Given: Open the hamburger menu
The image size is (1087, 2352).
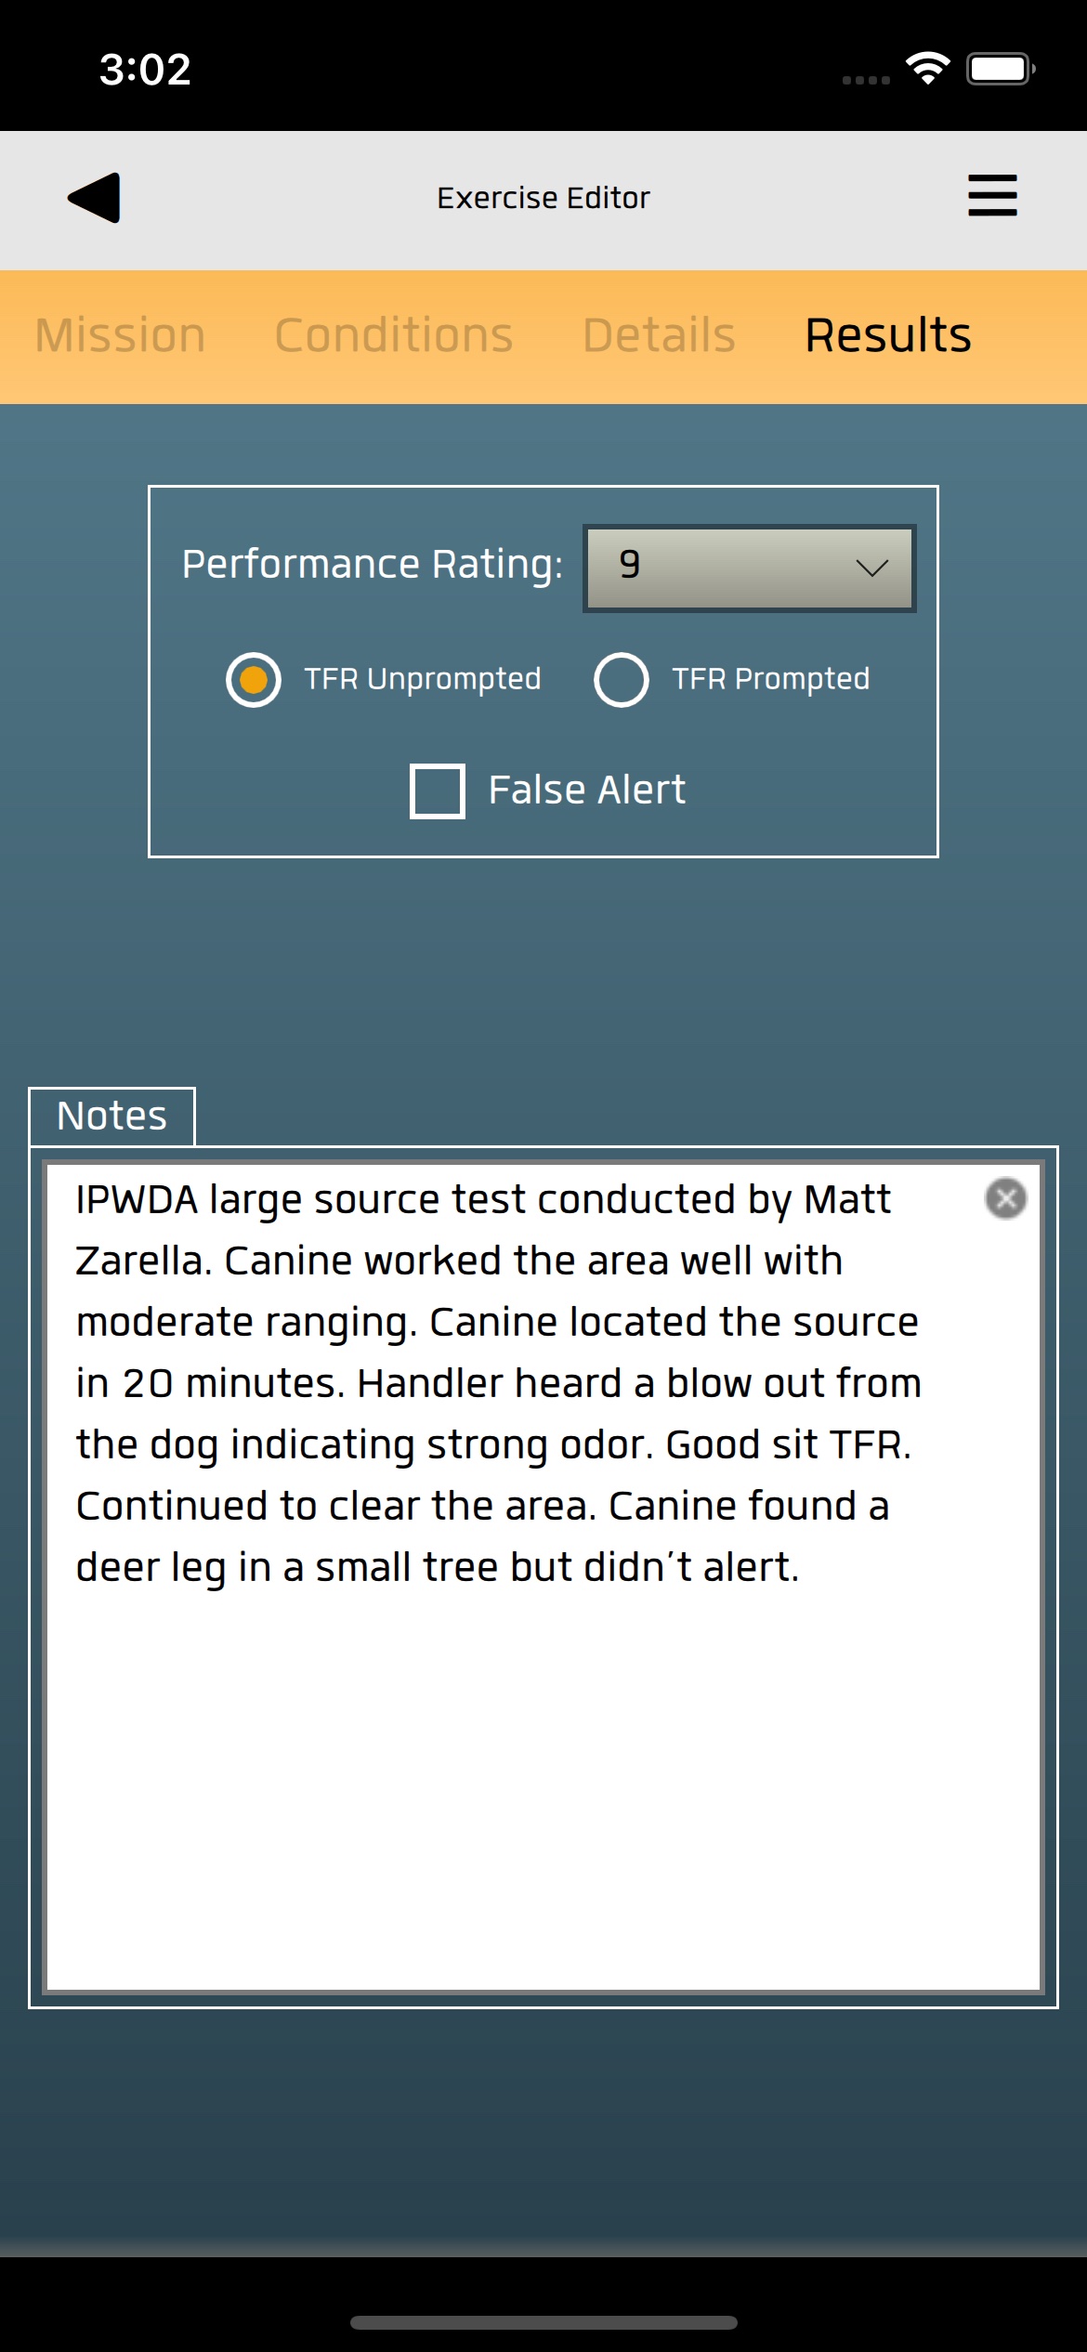Looking at the screenshot, I should pos(992,196).
